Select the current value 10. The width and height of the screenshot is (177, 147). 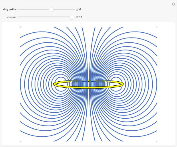point(81,17)
